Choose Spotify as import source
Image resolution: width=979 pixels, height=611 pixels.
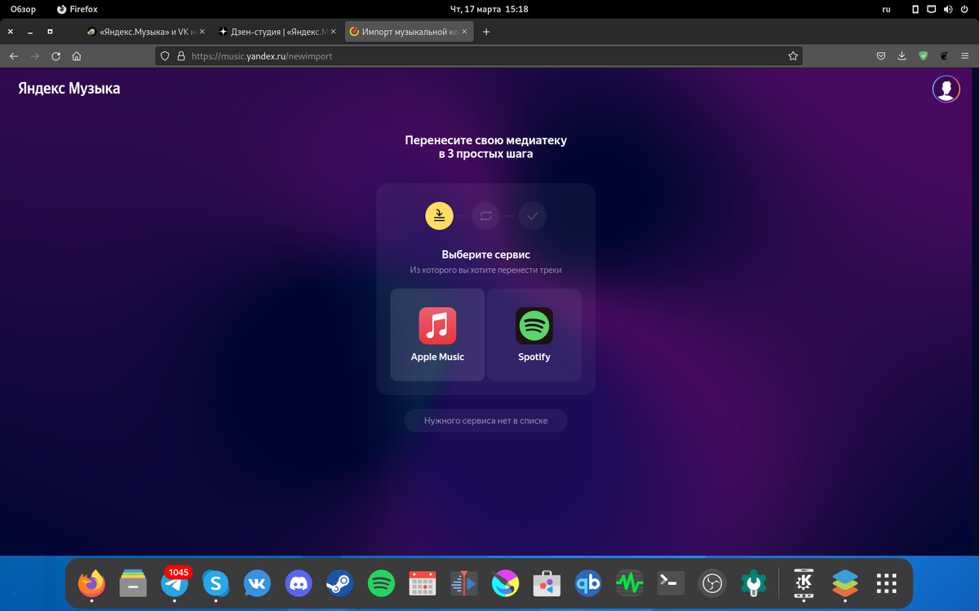pyautogui.click(x=534, y=335)
